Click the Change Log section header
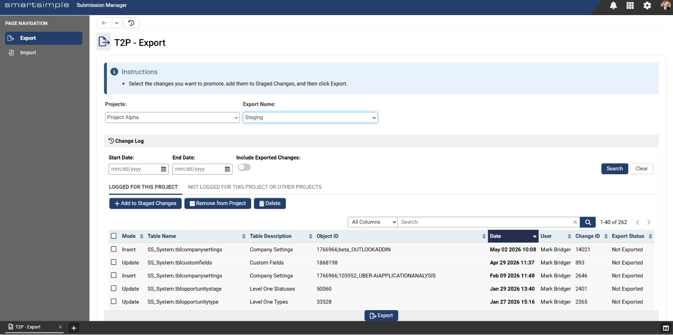673x335 pixels. point(381,141)
